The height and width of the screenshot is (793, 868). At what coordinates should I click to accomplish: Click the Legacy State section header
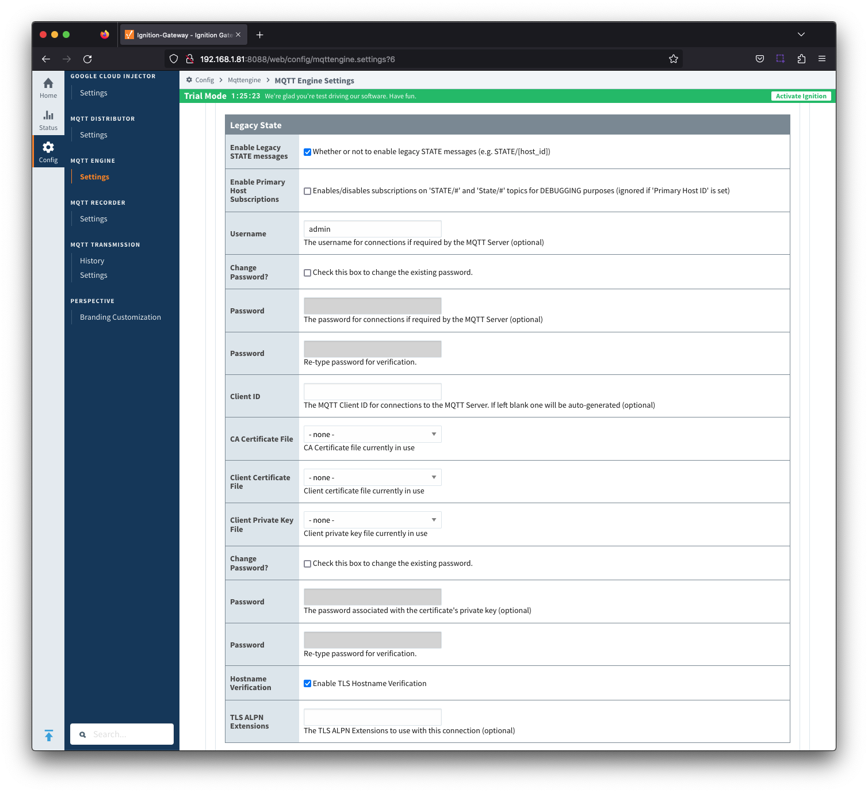(507, 125)
